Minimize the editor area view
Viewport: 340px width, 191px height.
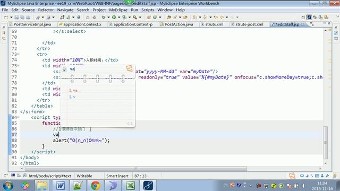325,23
